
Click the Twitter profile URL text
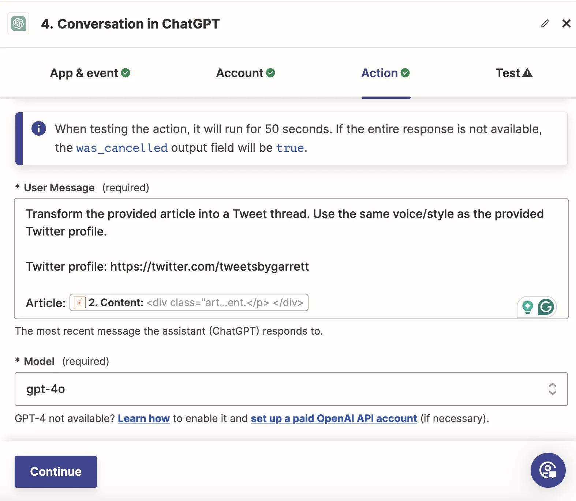[x=209, y=267]
